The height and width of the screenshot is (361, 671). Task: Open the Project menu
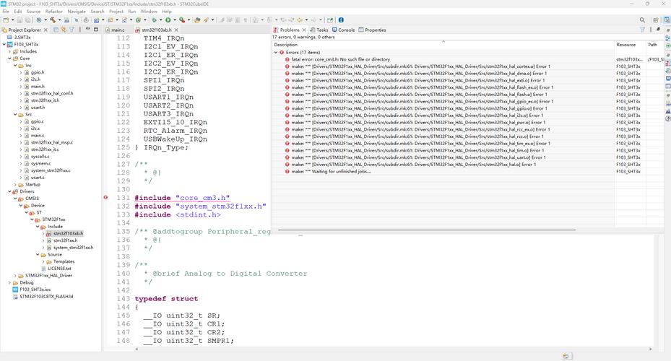pos(116,12)
